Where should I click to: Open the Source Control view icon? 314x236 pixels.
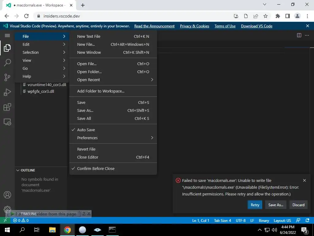tap(7, 77)
